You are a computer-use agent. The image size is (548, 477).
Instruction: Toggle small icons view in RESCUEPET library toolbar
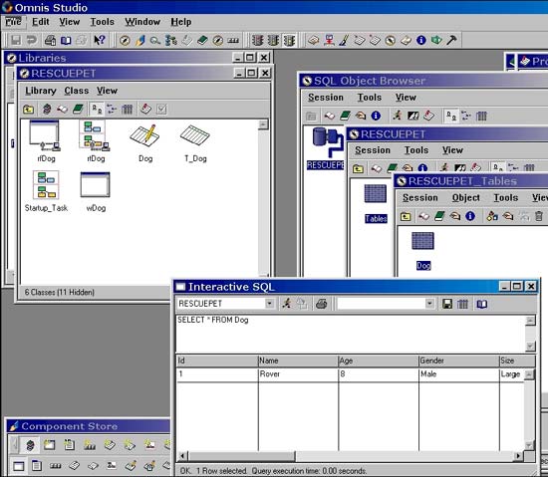[x=112, y=110]
